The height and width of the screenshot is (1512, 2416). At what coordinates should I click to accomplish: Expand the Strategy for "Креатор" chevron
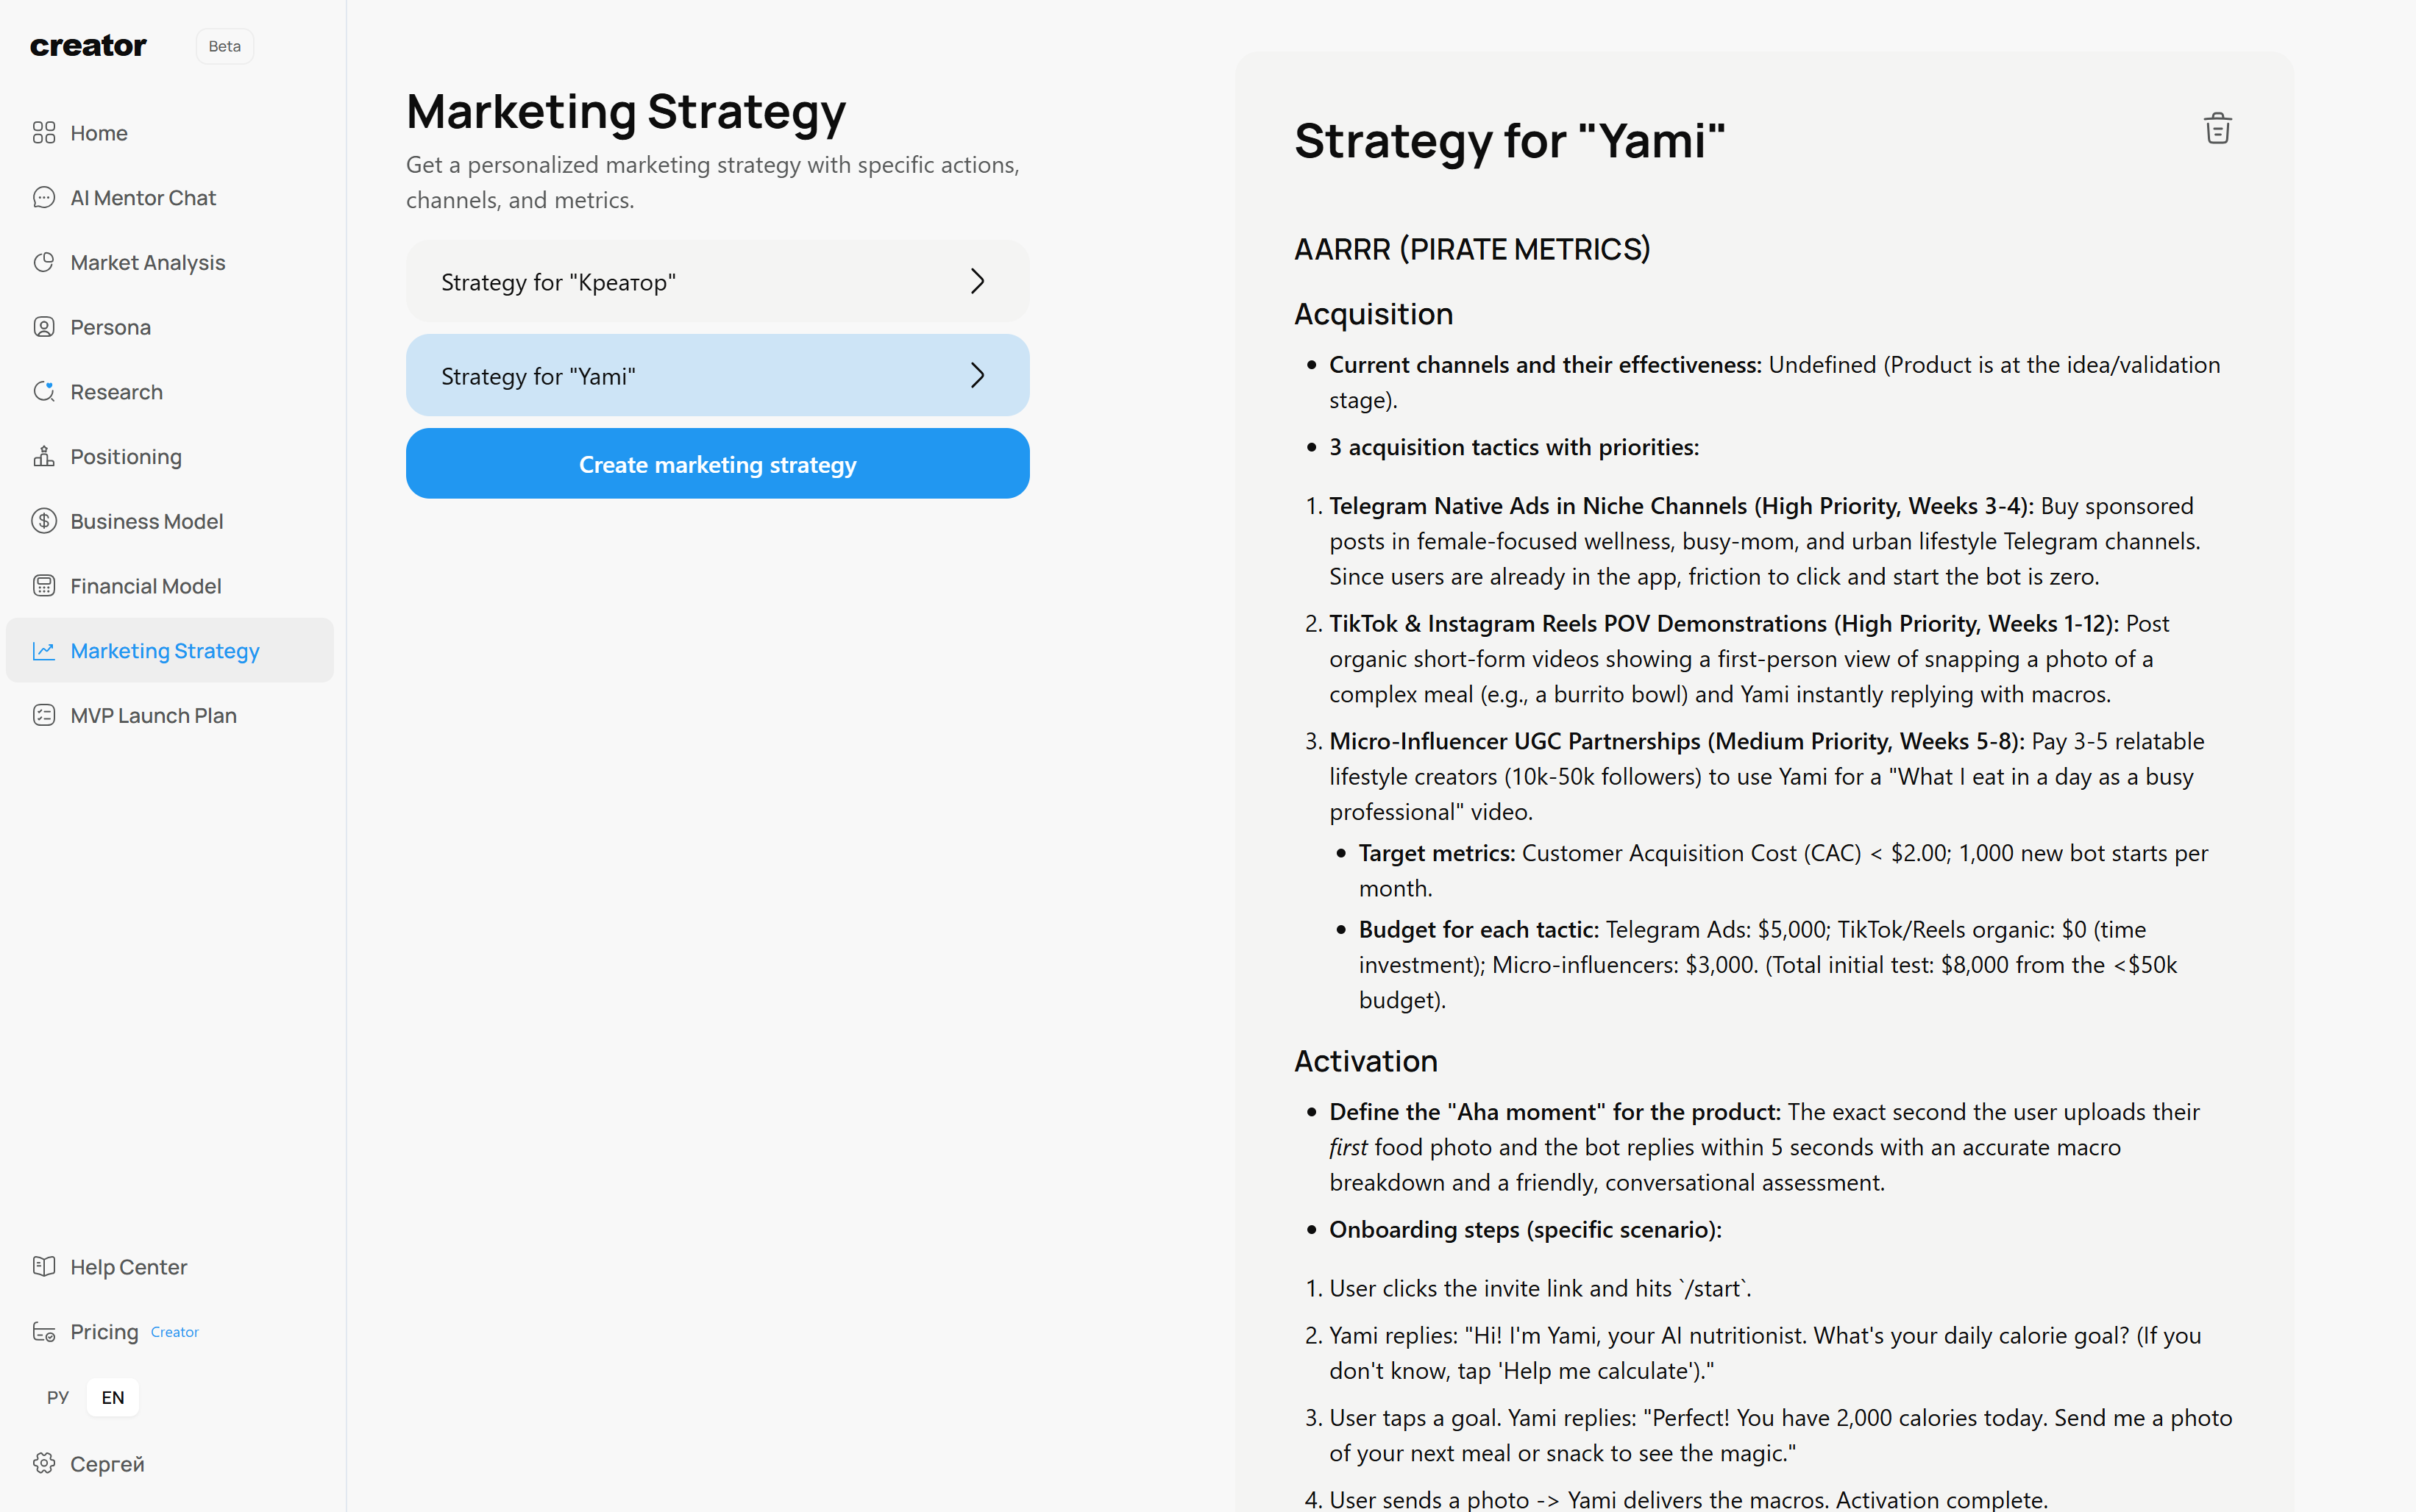pyautogui.click(x=978, y=281)
